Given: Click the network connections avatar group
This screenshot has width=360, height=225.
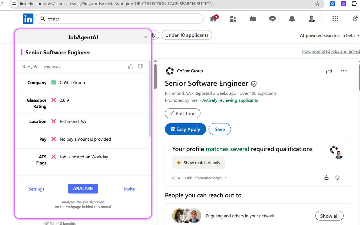Looking at the screenshot, I should (187, 216).
